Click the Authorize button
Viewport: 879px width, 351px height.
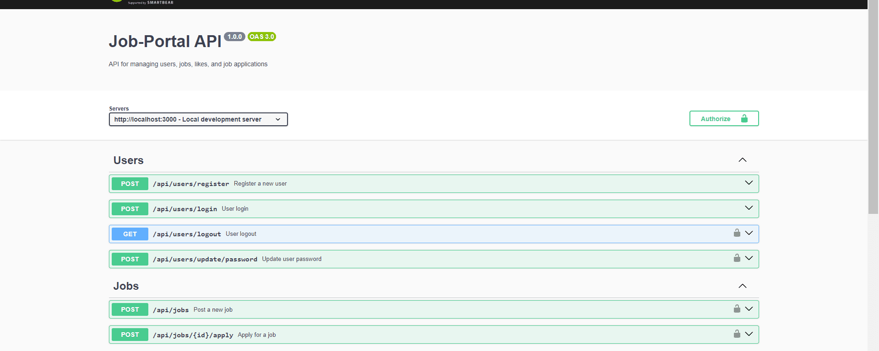(x=724, y=118)
